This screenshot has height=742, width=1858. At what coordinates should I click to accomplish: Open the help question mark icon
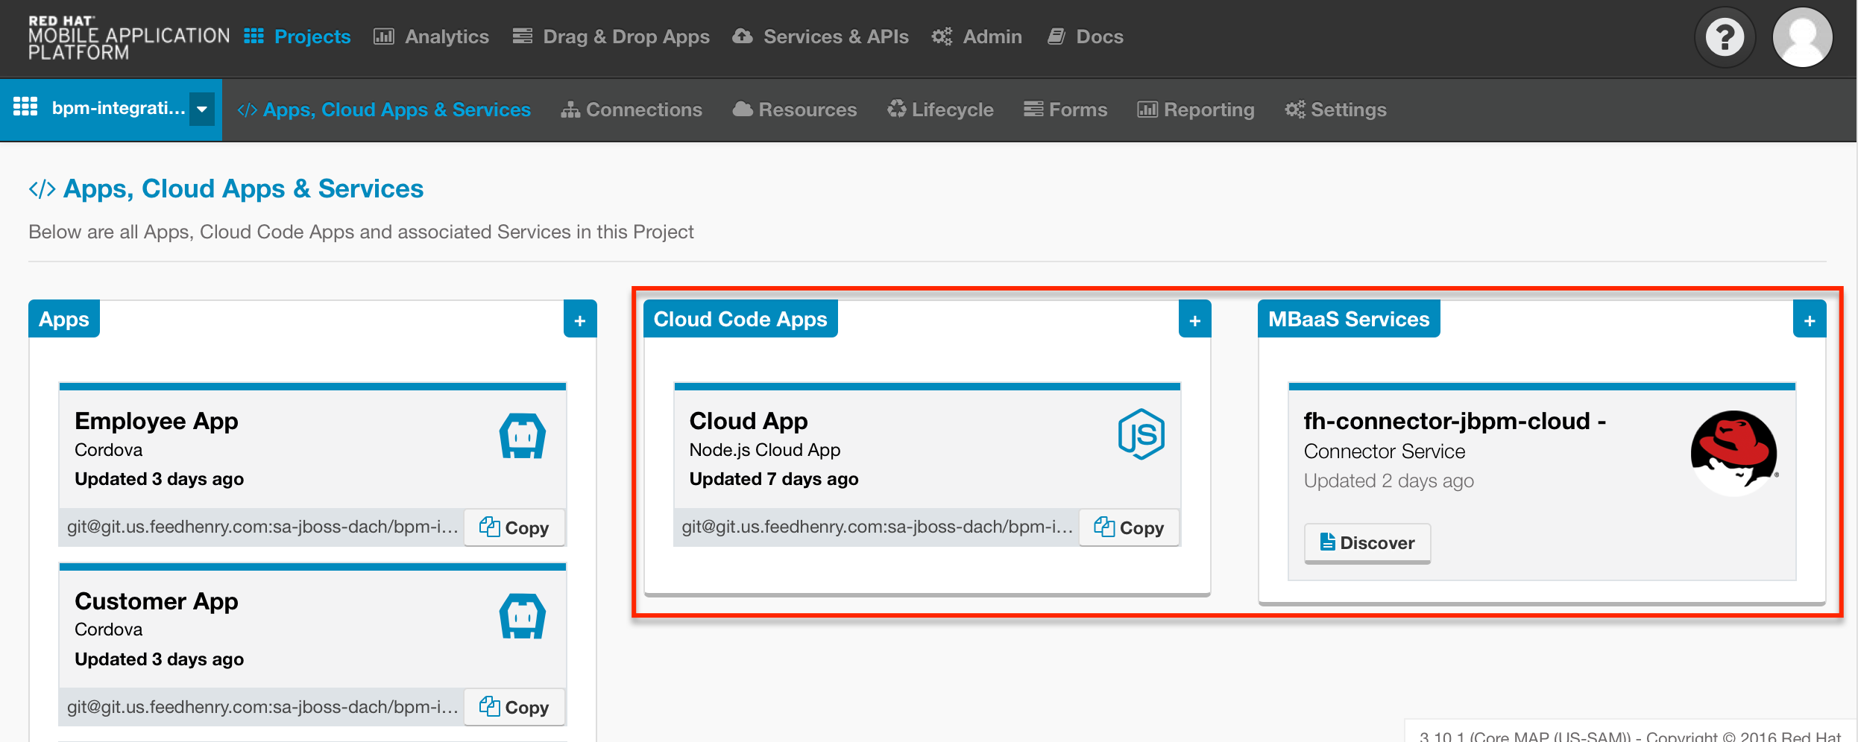point(1725,37)
